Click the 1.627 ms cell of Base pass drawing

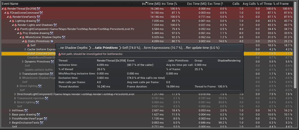[158, 115]
